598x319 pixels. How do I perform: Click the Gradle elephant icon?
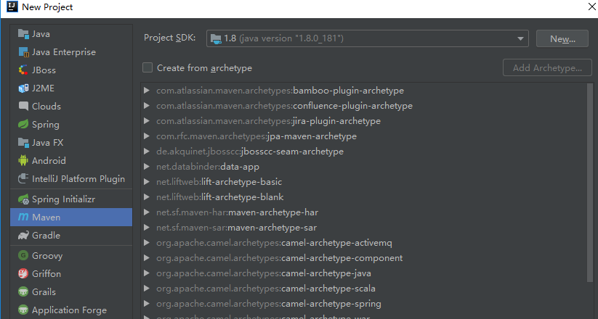click(x=23, y=235)
